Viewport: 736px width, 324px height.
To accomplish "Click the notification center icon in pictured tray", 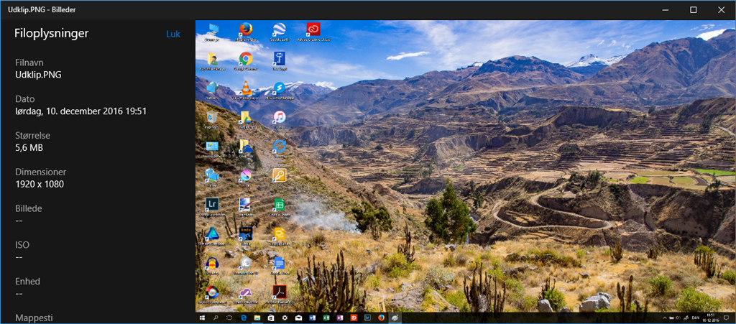I will pos(727,318).
